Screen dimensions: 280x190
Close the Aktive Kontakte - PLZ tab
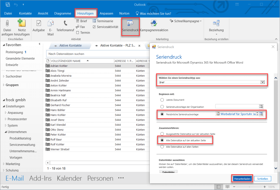click(139, 46)
